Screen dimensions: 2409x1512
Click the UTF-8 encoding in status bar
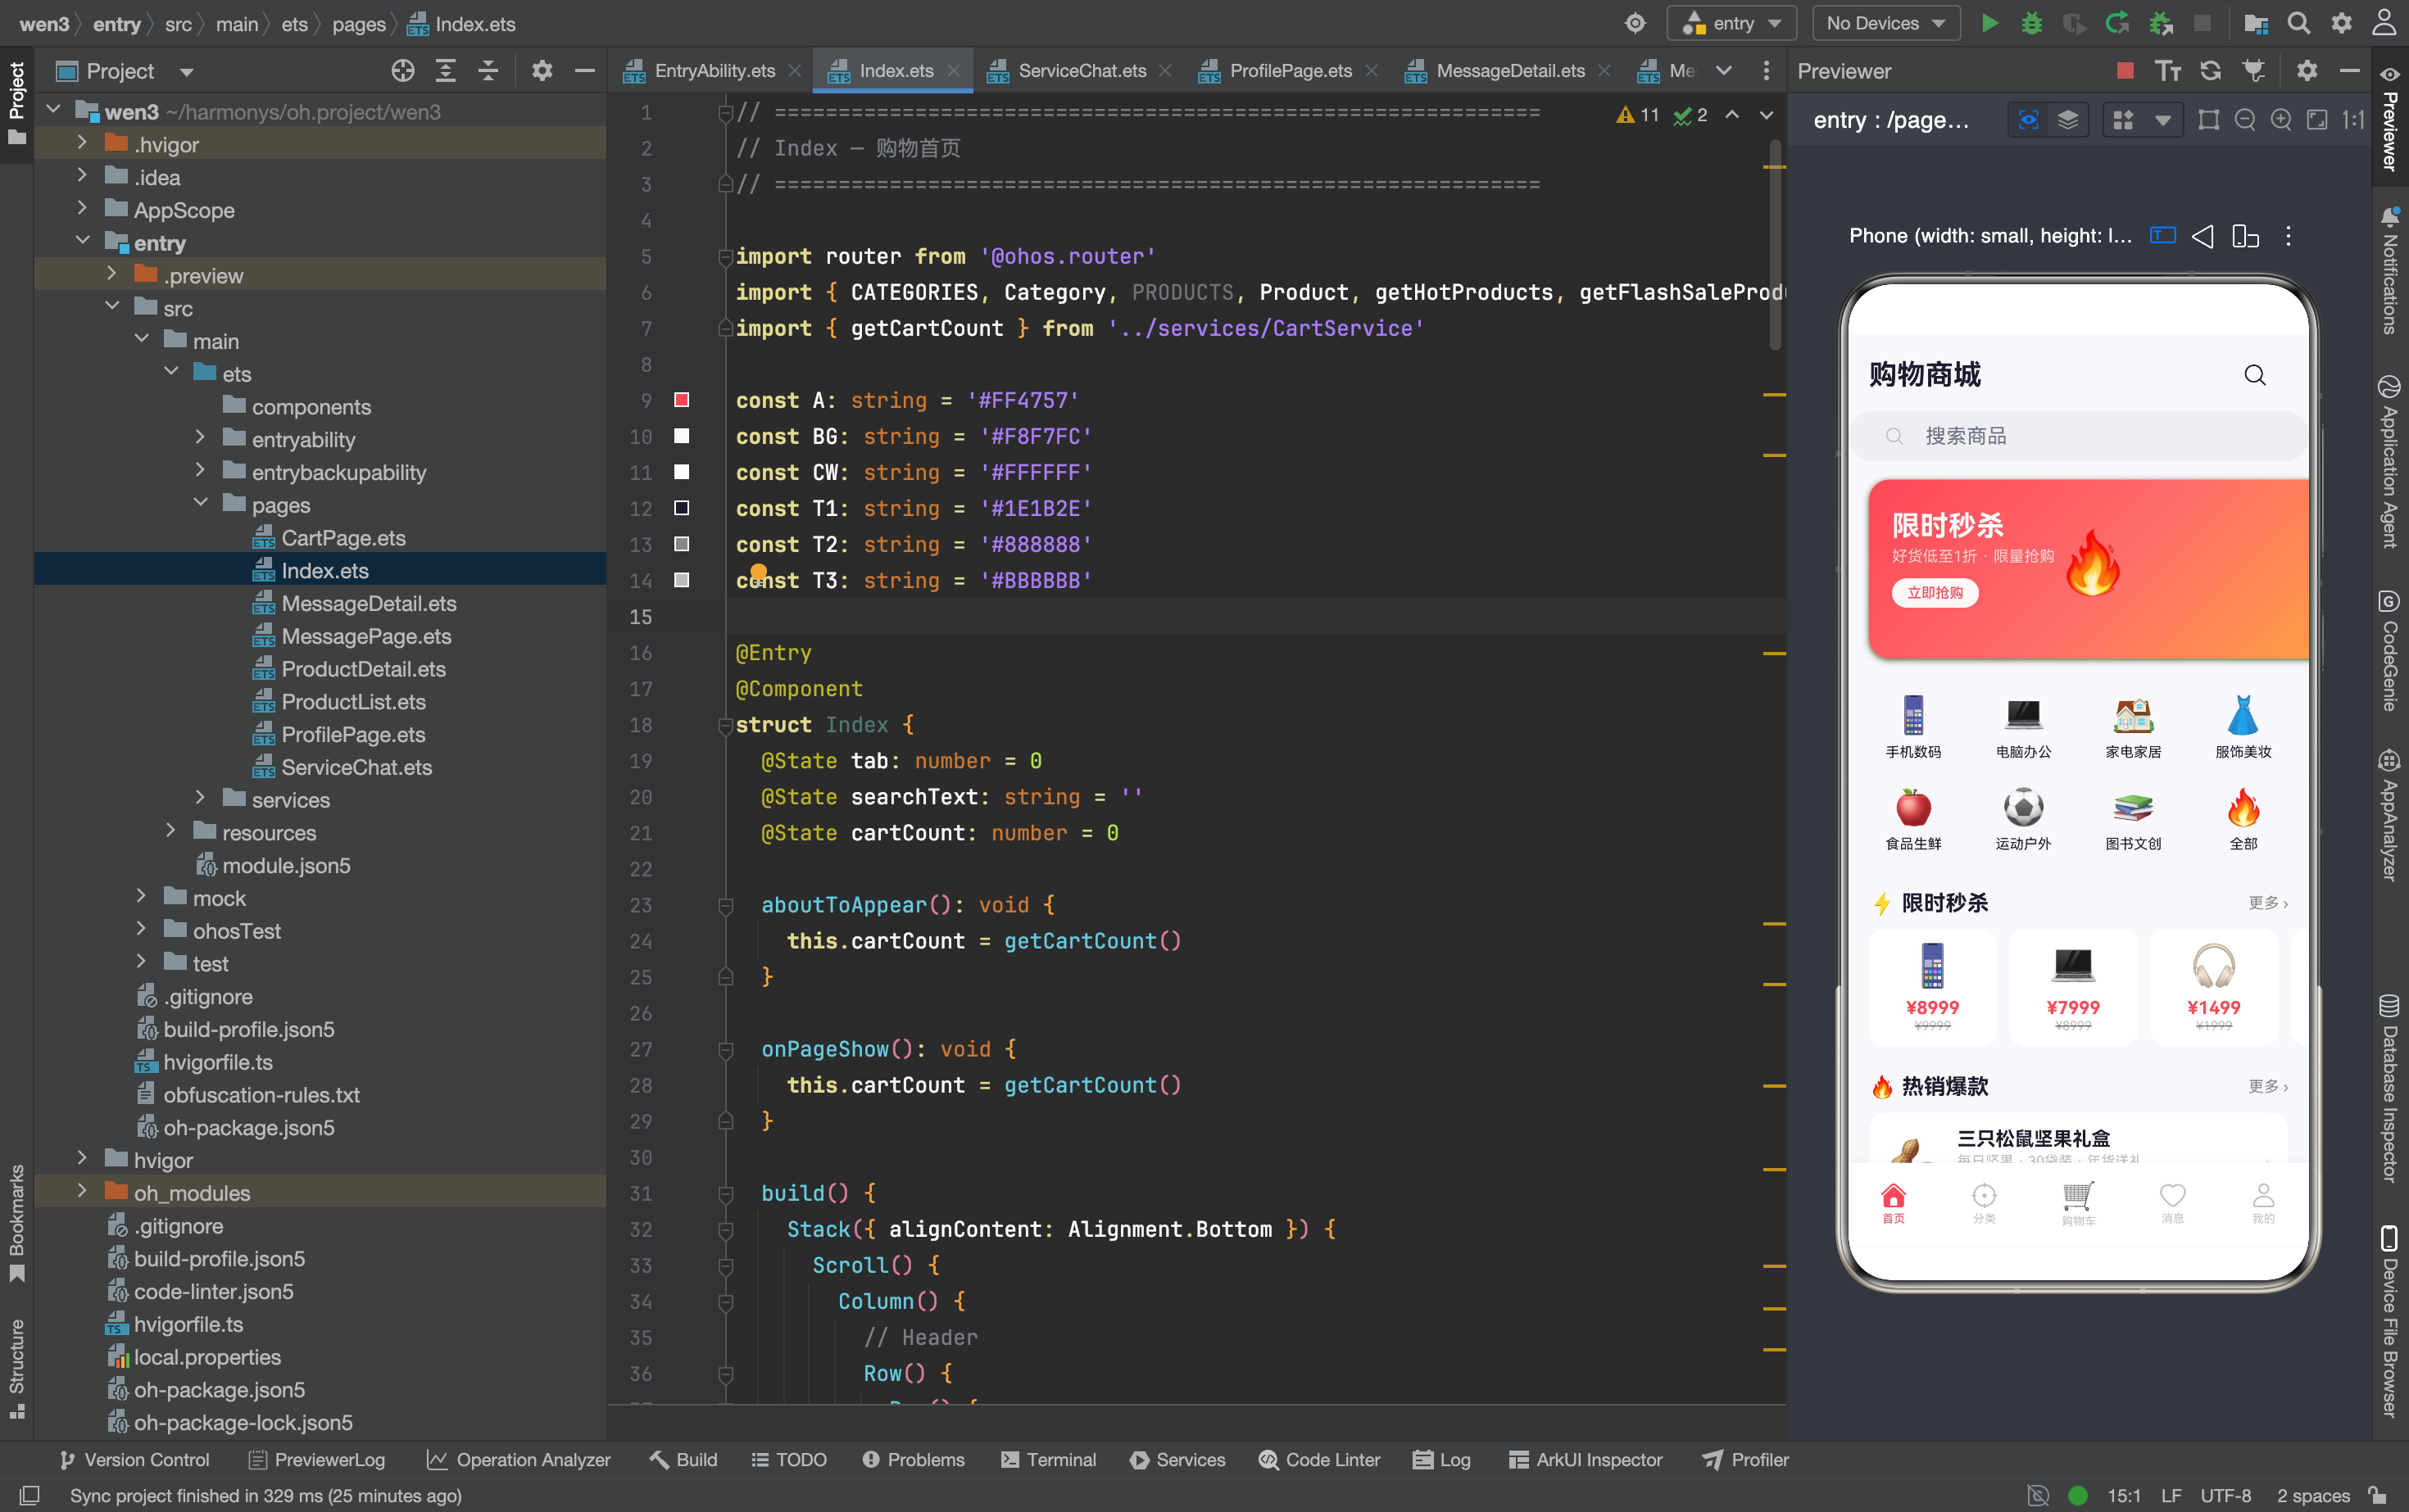pyautogui.click(x=2226, y=1495)
